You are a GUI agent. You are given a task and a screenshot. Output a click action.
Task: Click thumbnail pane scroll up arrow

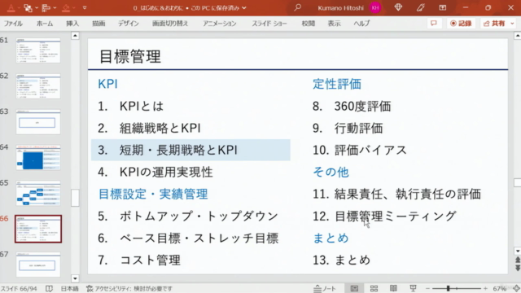coord(75,36)
